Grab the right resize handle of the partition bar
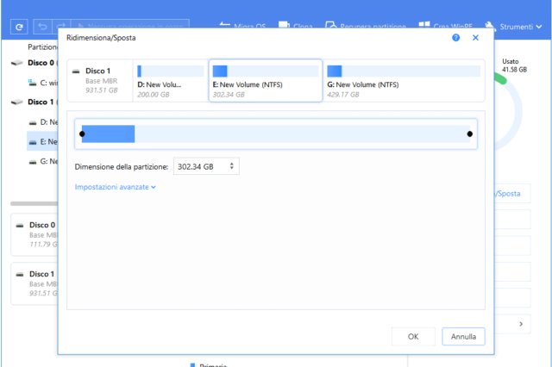Image resolution: width=552 pixels, height=367 pixels. pyautogui.click(x=469, y=134)
